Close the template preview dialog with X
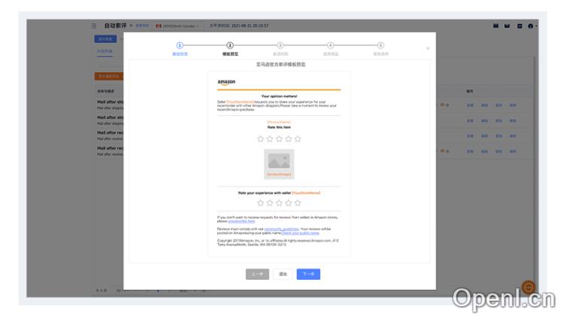The height and width of the screenshot is (316, 564). tap(428, 48)
